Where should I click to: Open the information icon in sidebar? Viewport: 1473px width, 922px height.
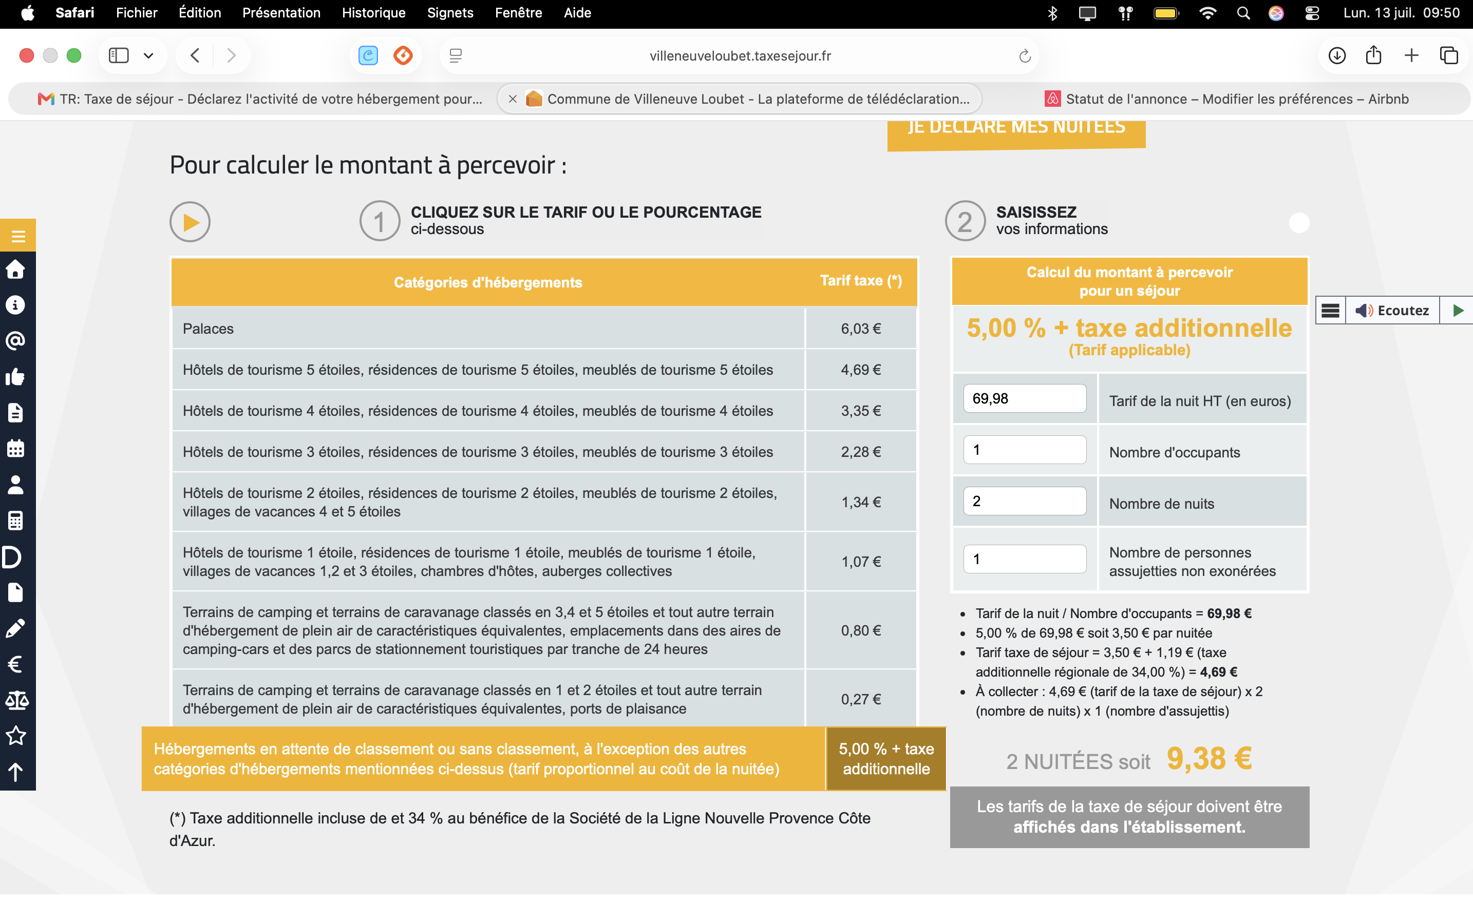click(15, 305)
